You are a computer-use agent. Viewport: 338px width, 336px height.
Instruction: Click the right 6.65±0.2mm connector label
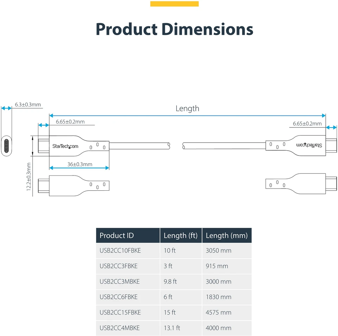[x=307, y=124]
